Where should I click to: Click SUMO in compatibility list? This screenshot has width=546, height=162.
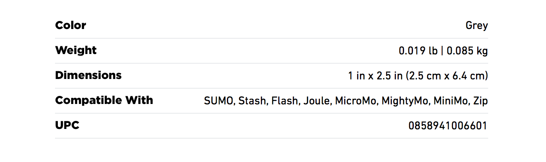[219, 101]
